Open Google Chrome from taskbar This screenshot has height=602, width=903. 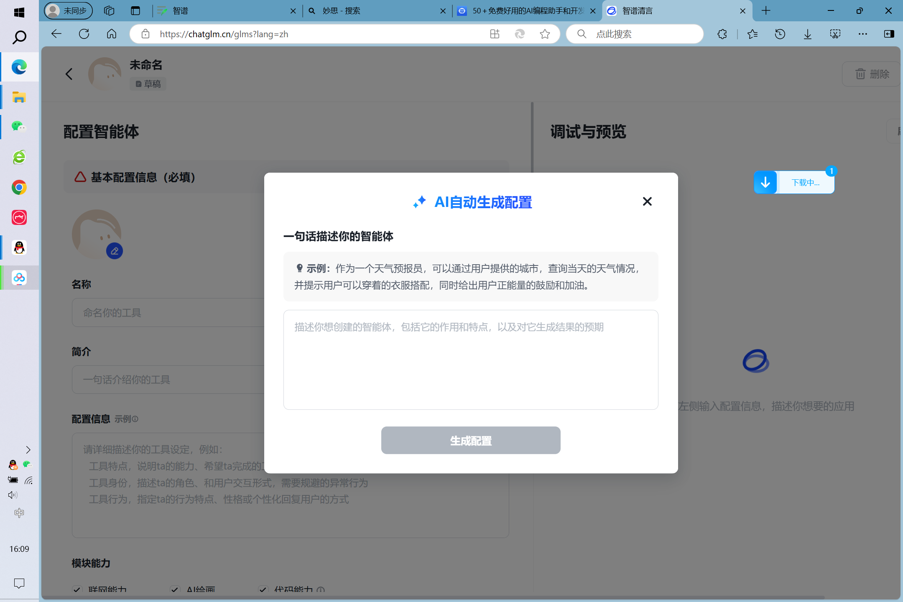(19, 187)
